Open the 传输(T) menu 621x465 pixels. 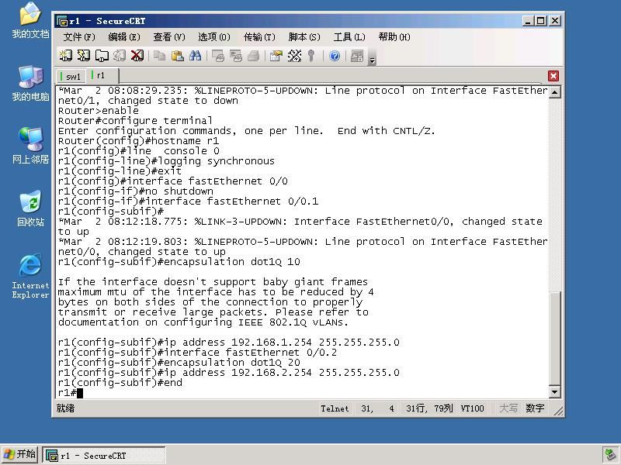click(x=259, y=37)
